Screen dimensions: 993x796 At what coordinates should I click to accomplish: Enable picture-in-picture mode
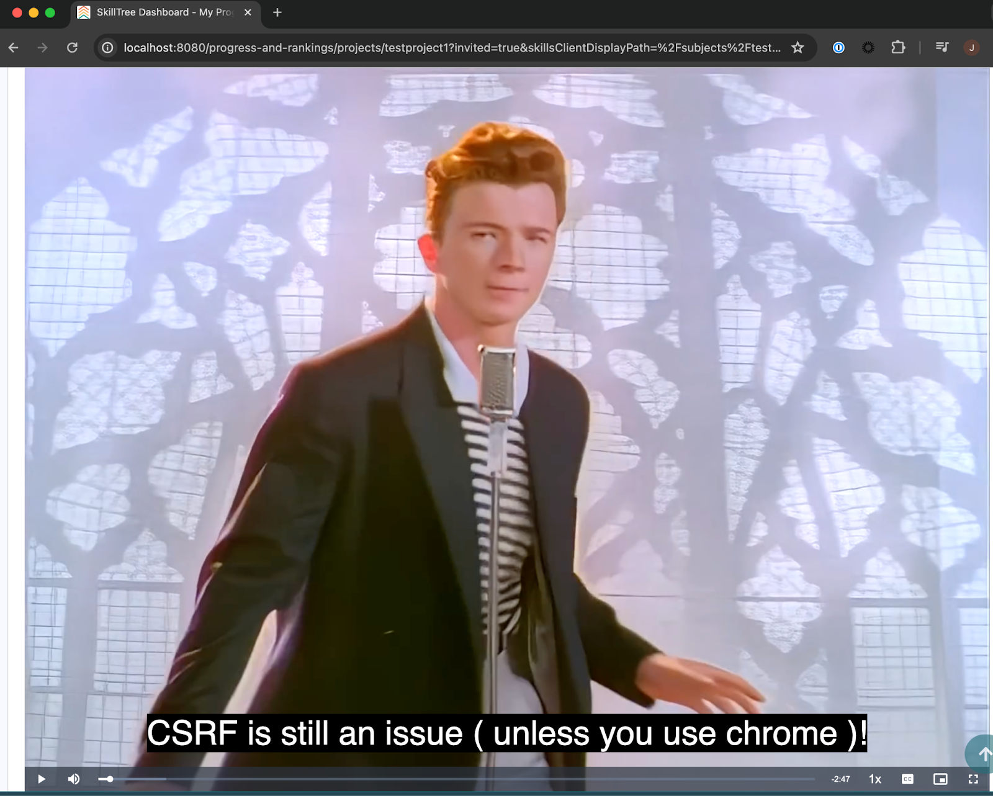pos(940,779)
